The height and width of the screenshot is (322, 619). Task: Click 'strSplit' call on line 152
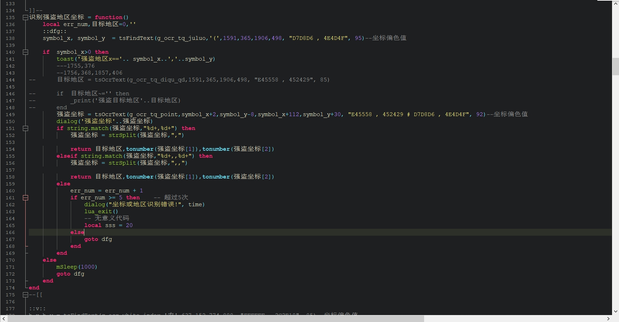coord(122,135)
